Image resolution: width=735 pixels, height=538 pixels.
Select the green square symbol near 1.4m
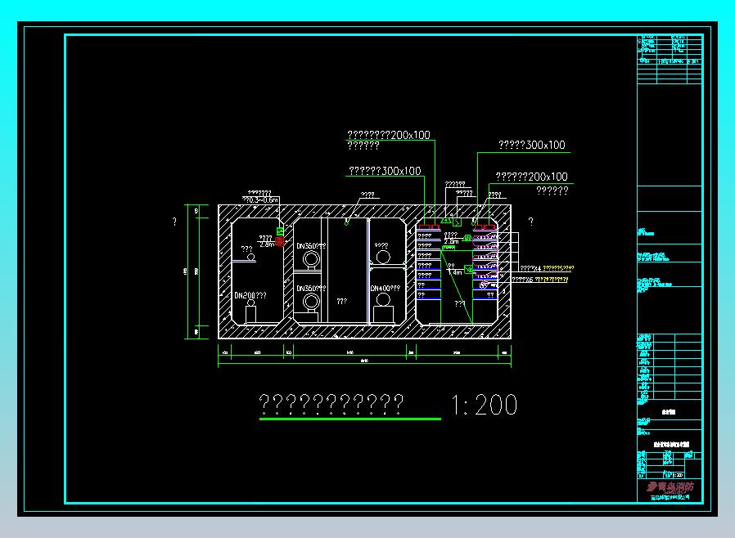468,269
